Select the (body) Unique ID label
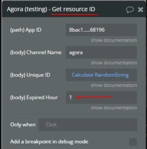The width and height of the screenshot is (147, 149). 30,75
